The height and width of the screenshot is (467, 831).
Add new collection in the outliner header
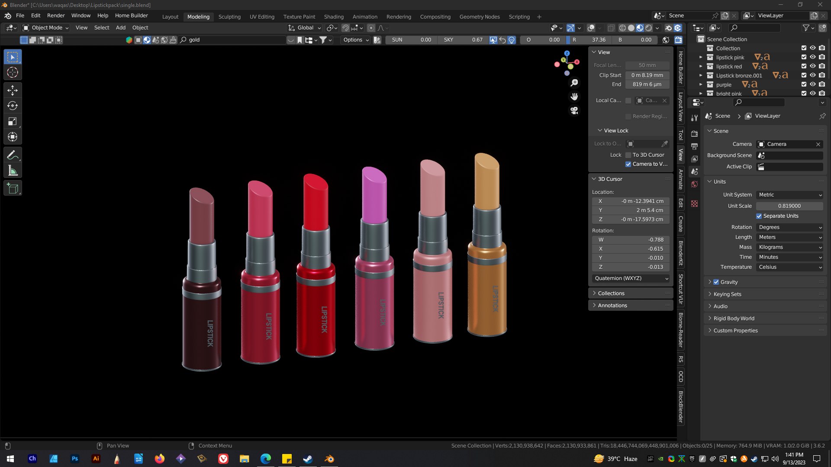(822, 28)
